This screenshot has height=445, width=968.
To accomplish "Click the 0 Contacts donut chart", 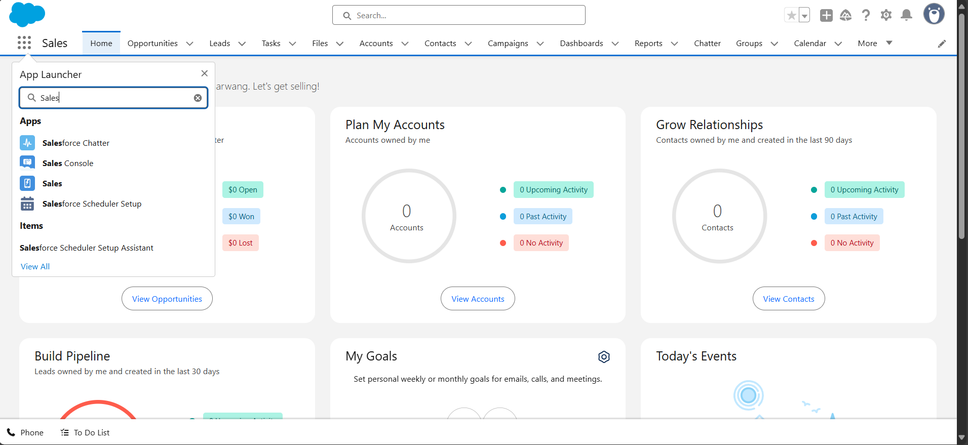I will [x=719, y=216].
